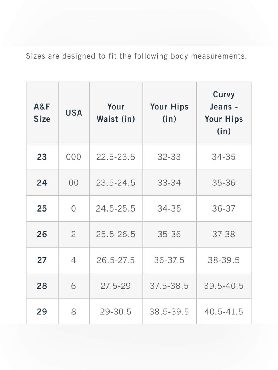Click the Your Hips (in) header
Viewport: 278px width, 370px height.
169,113
